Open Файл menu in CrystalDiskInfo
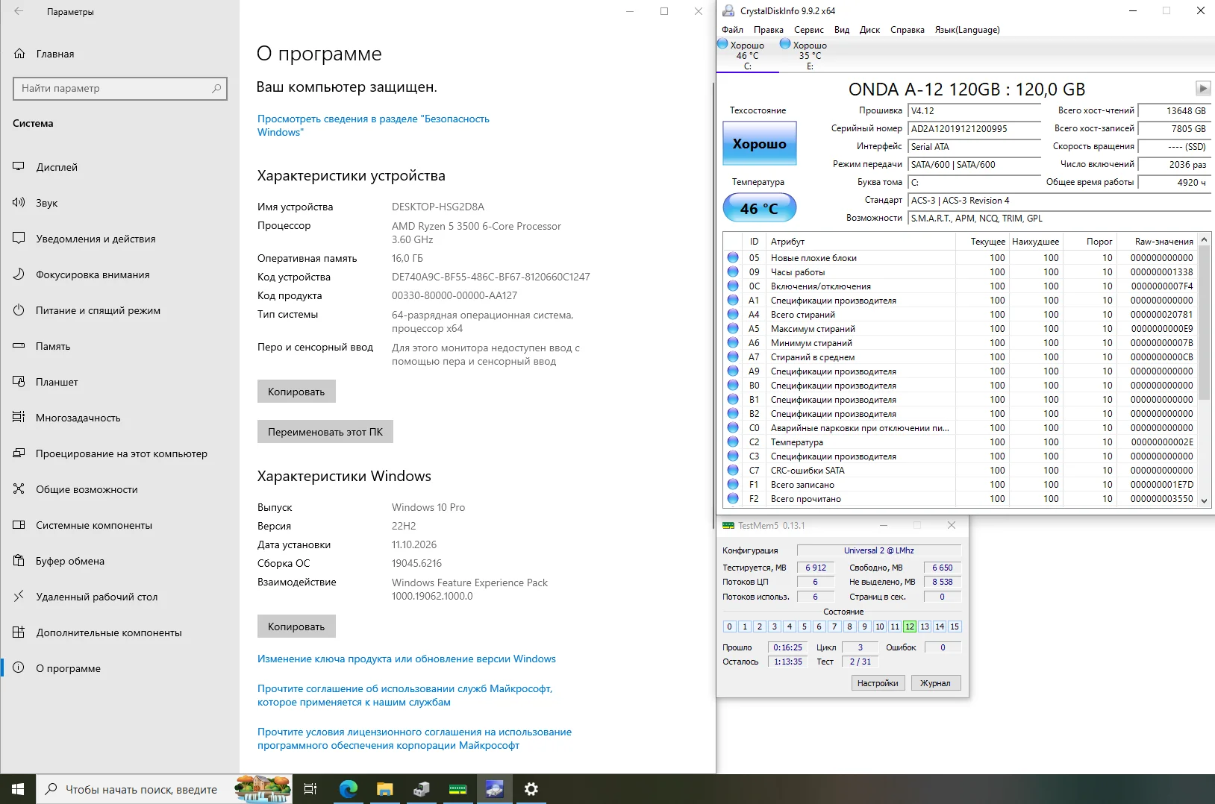The width and height of the screenshot is (1215, 804). [732, 30]
